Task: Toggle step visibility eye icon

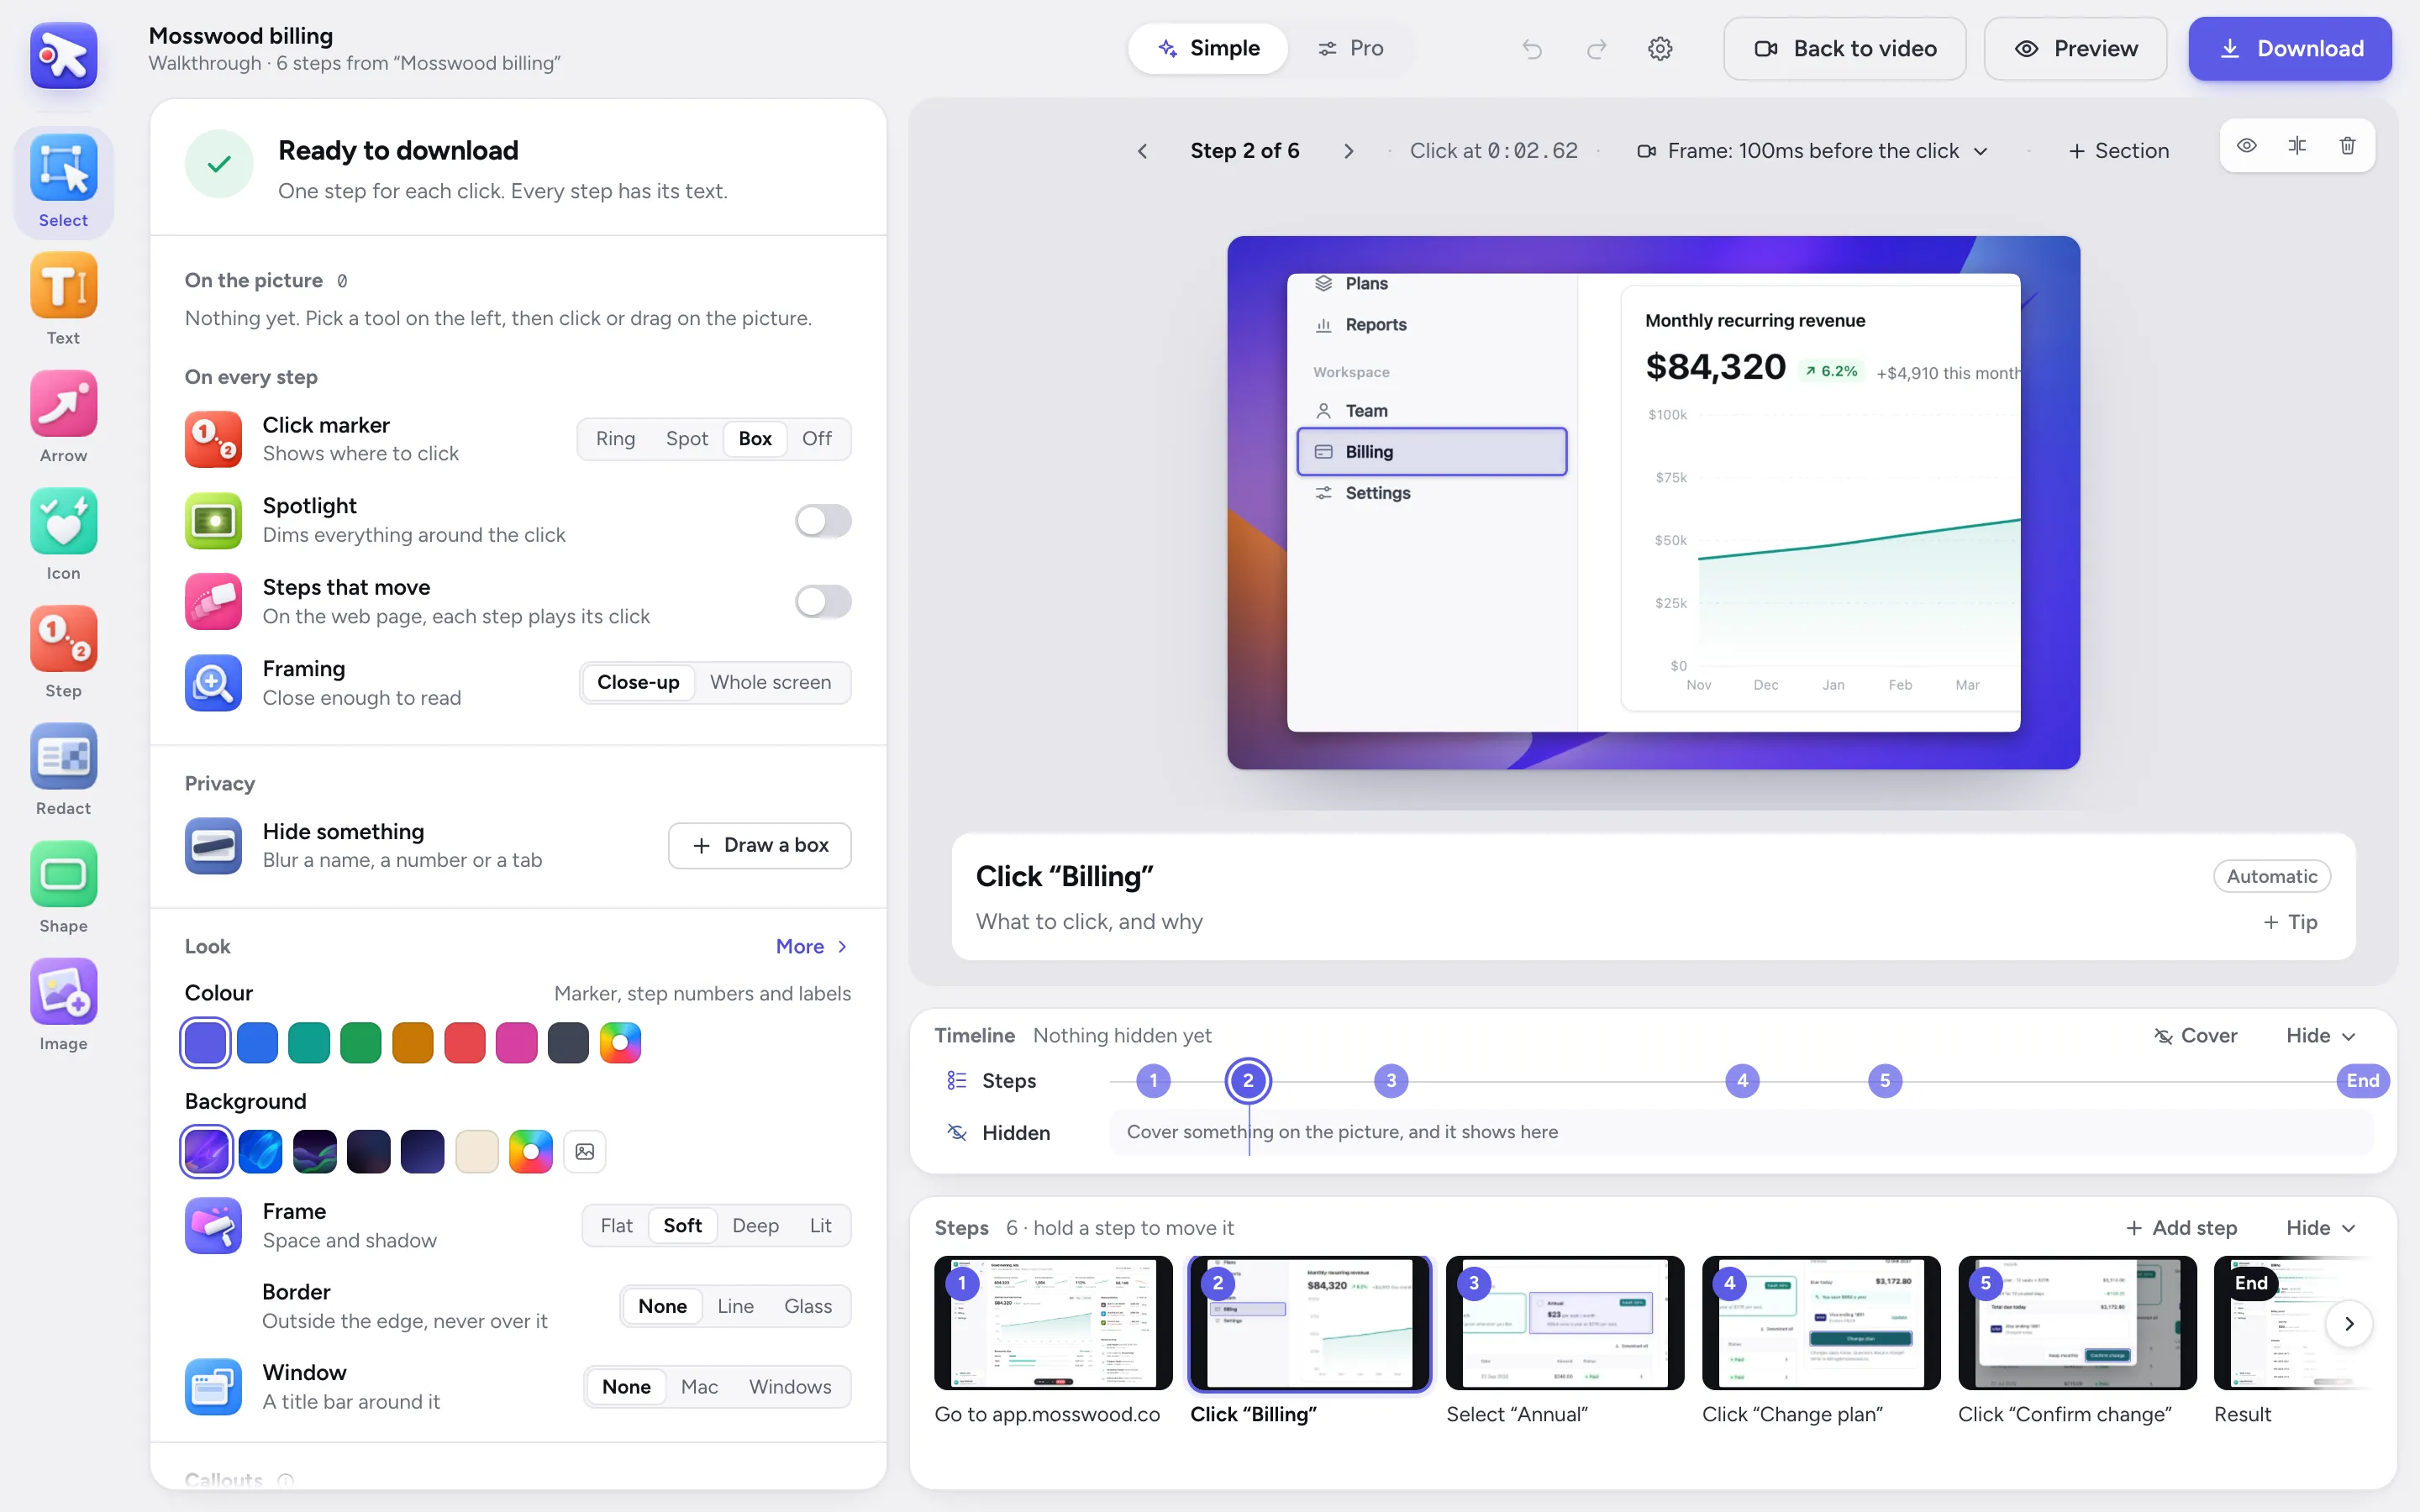Action: pos(2246,146)
